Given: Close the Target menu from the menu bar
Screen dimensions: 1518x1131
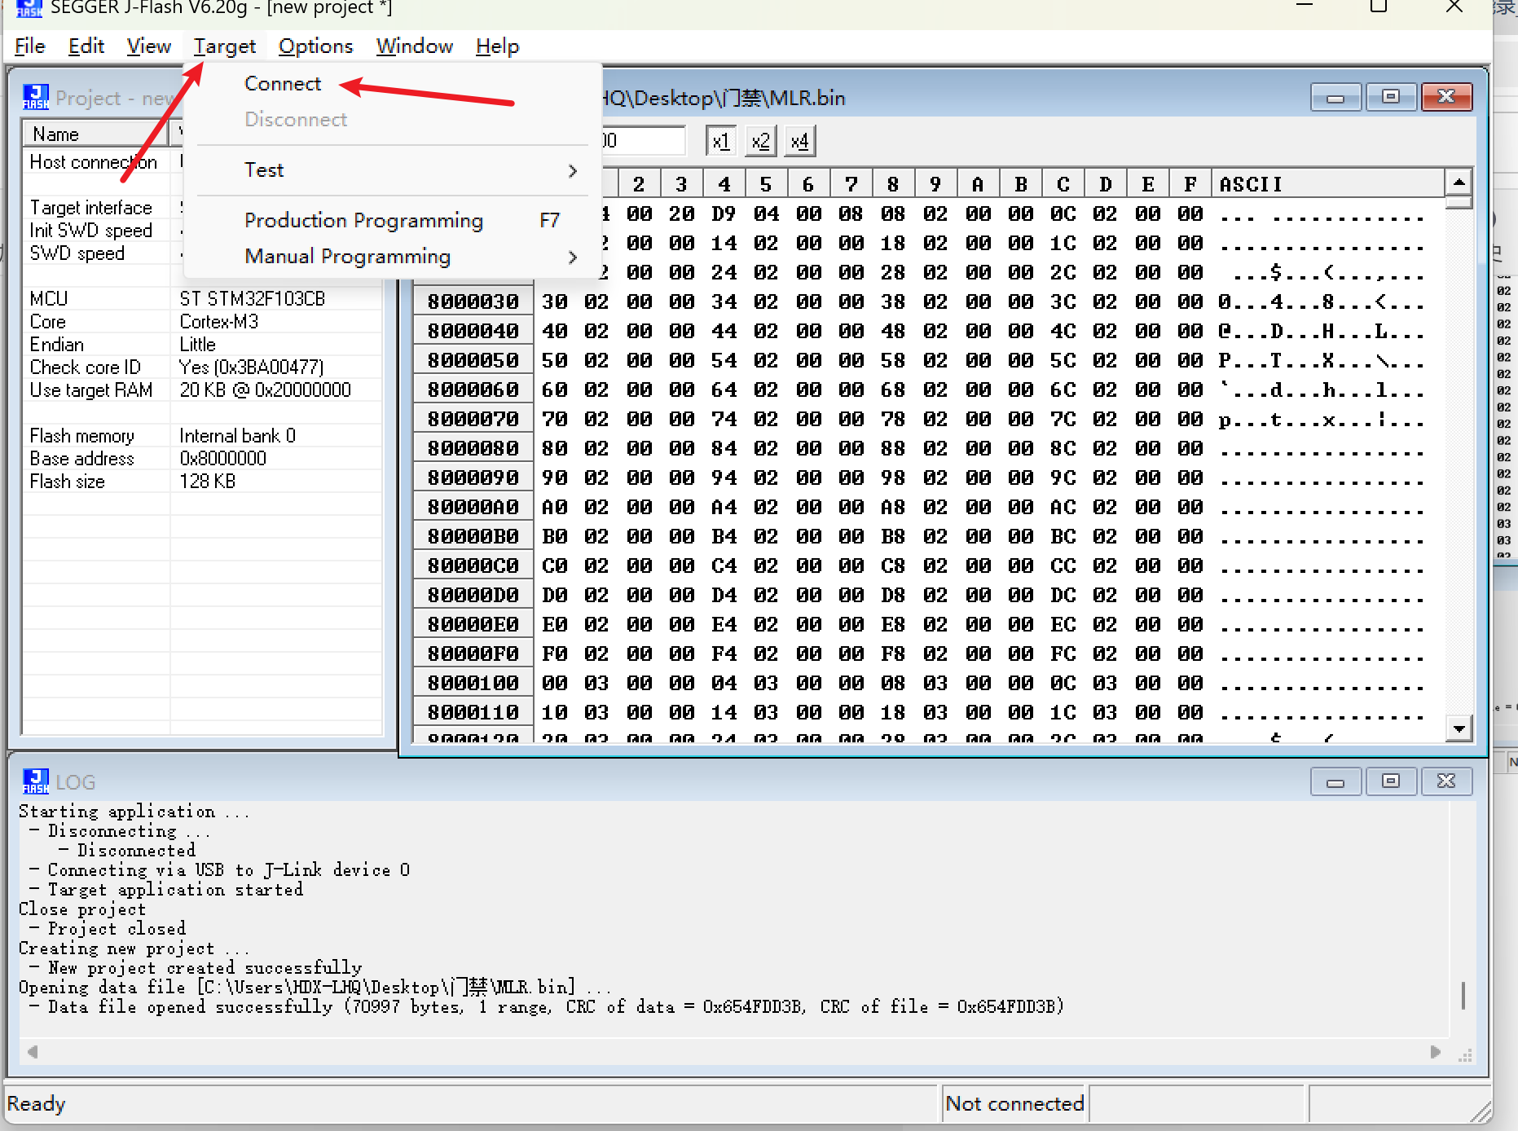Looking at the screenshot, I should click(x=225, y=46).
